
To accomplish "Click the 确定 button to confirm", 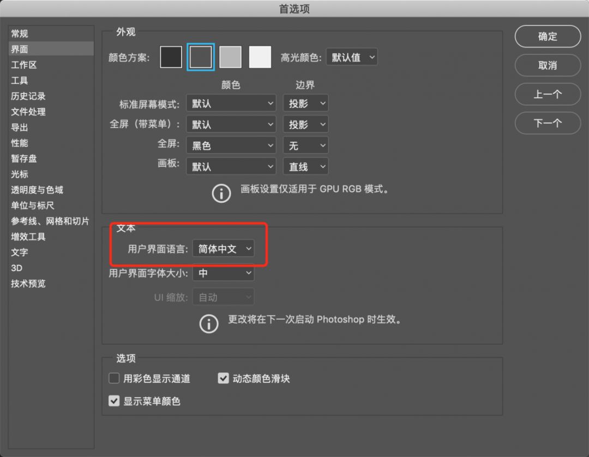I will click(x=548, y=37).
